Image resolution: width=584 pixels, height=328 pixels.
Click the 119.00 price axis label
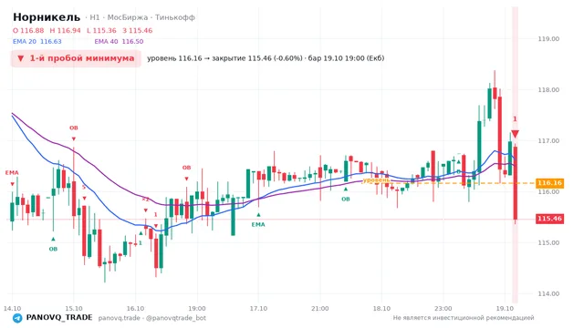point(548,38)
